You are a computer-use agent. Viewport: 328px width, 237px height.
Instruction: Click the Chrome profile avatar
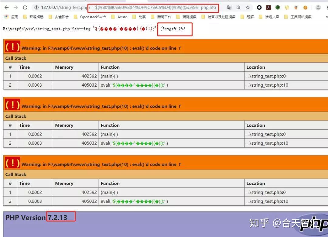[318, 8]
